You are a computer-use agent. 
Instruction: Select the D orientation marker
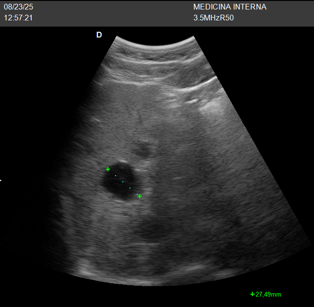tap(99, 35)
